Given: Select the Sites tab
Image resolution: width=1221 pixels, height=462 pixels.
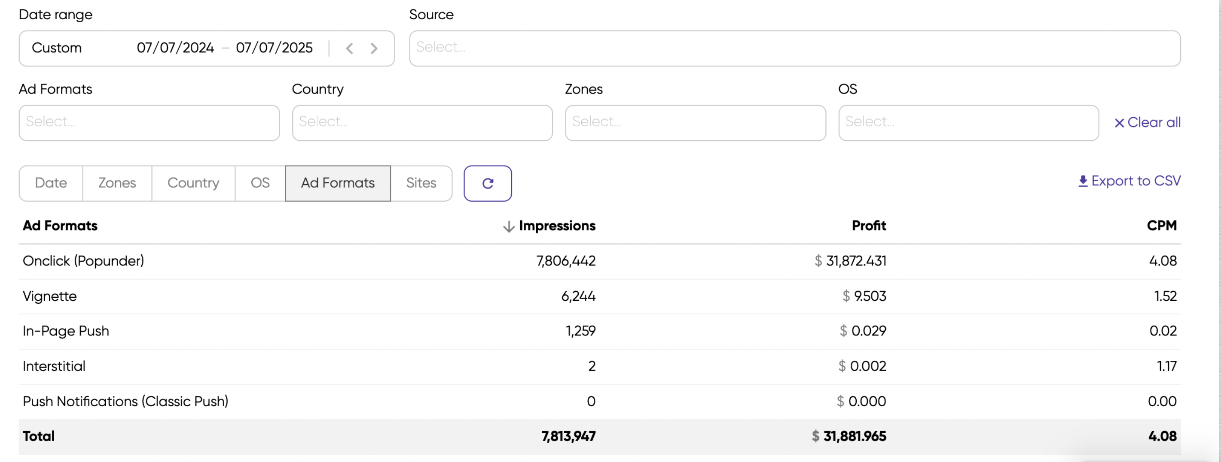Looking at the screenshot, I should (x=421, y=183).
